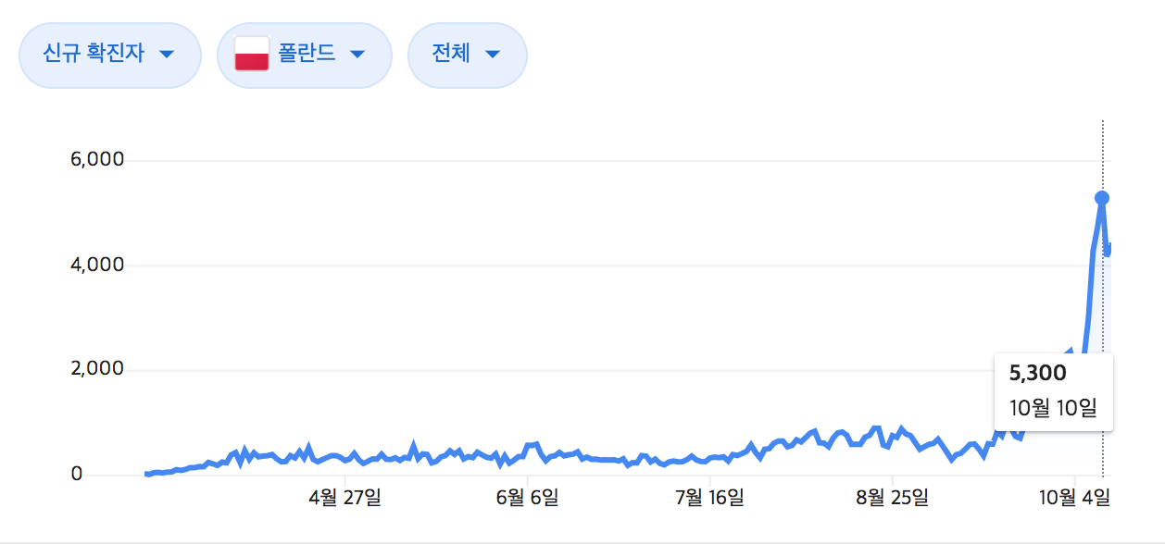1165x544 pixels.
Task: Click the 신규 확진자 label text
Action: 94,54
